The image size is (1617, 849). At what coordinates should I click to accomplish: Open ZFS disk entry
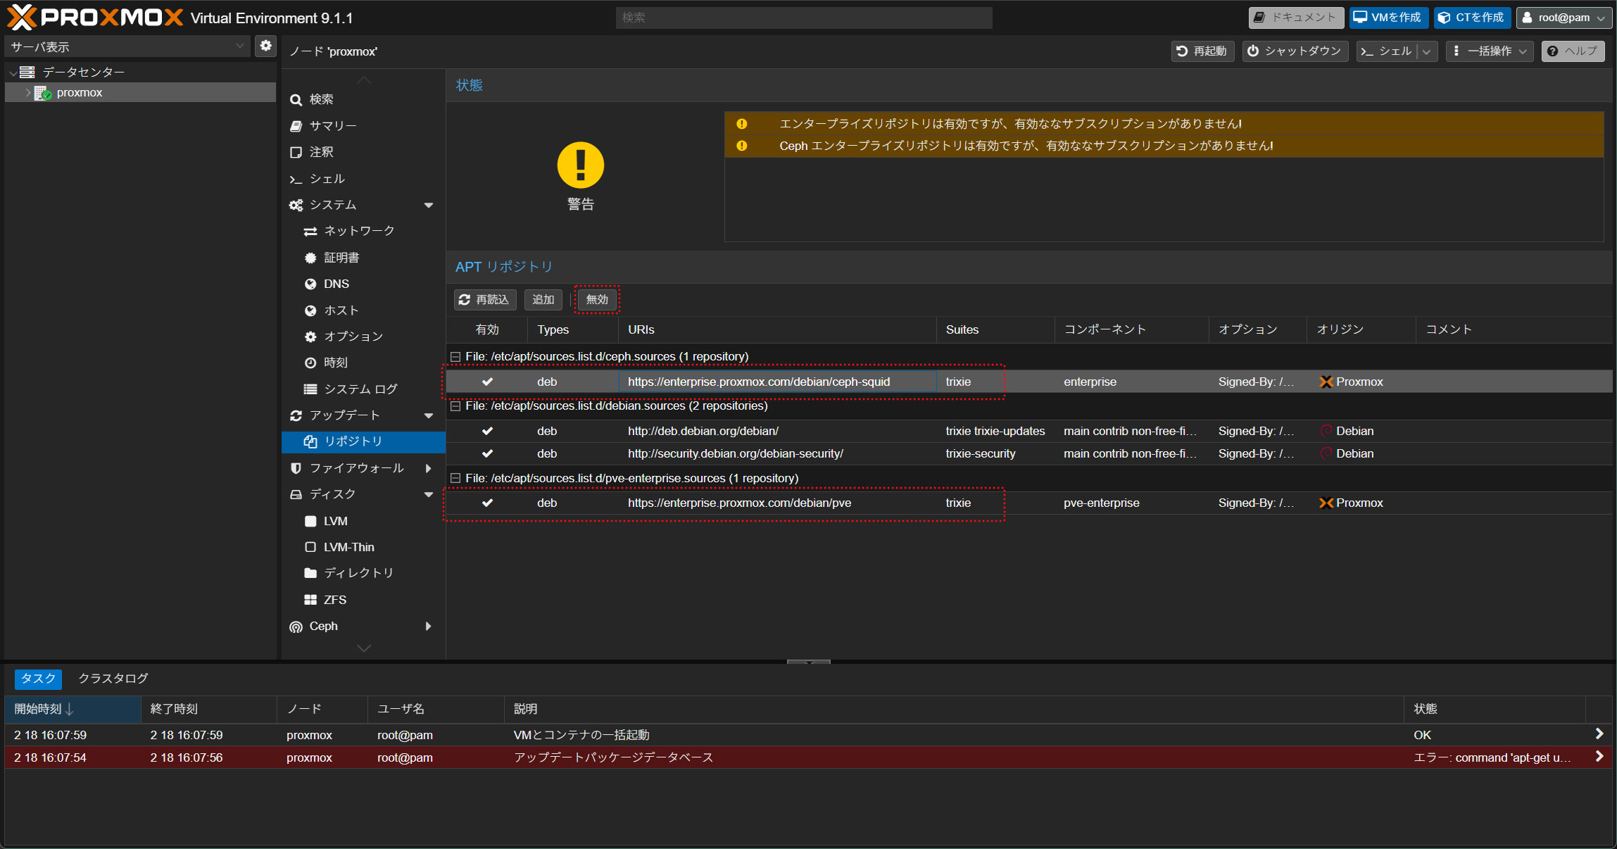click(334, 600)
